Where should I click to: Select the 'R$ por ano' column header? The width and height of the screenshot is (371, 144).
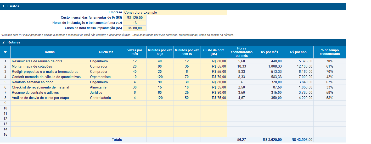point(298,52)
